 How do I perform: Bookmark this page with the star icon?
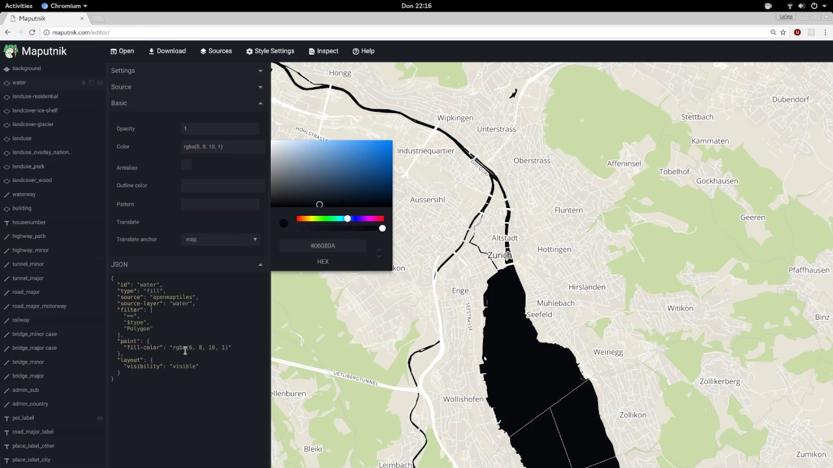783,32
